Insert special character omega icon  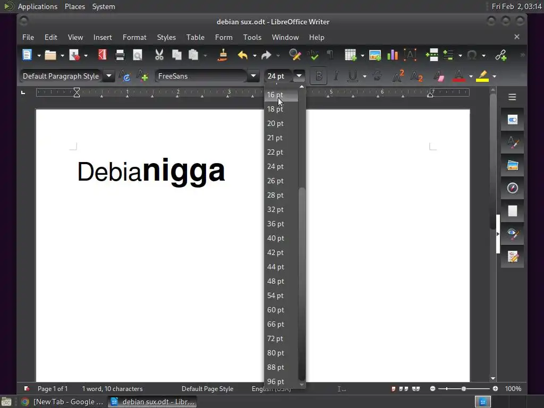point(472,55)
